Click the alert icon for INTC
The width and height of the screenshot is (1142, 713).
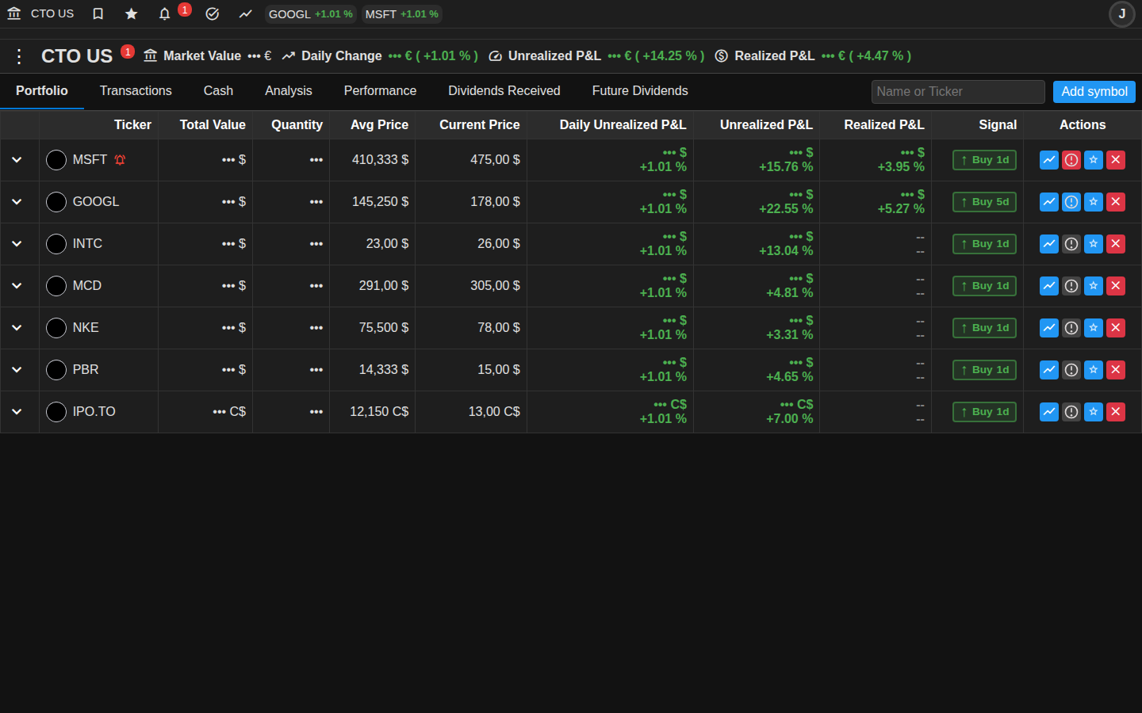click(x=1071, y=244)
